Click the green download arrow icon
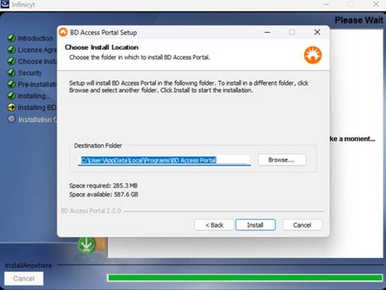 click(86, 244)
